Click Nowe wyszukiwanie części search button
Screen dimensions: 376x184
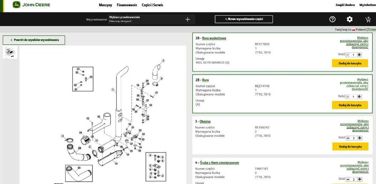point(244,19)
